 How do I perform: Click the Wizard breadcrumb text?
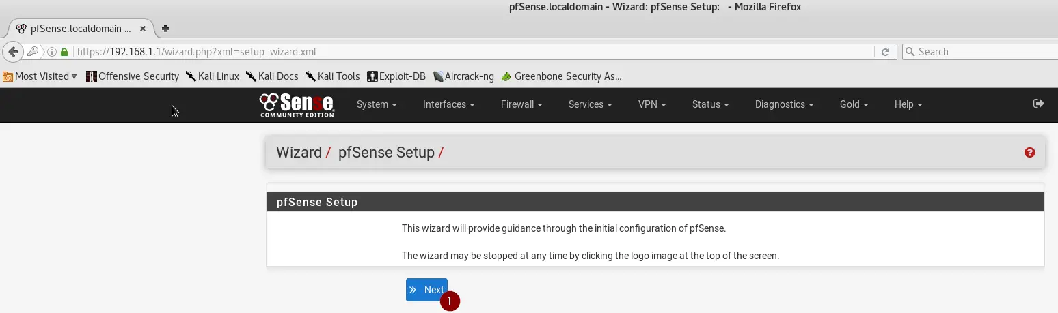pyautogui.click(x=299, y=153)
